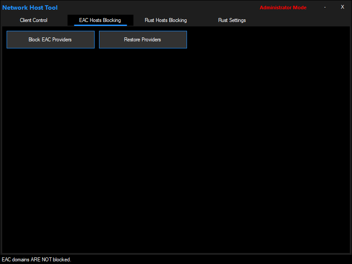Click the title bar between title and Administrator Mode
Screen dimensions: 352x264
(x=158, y=7)
